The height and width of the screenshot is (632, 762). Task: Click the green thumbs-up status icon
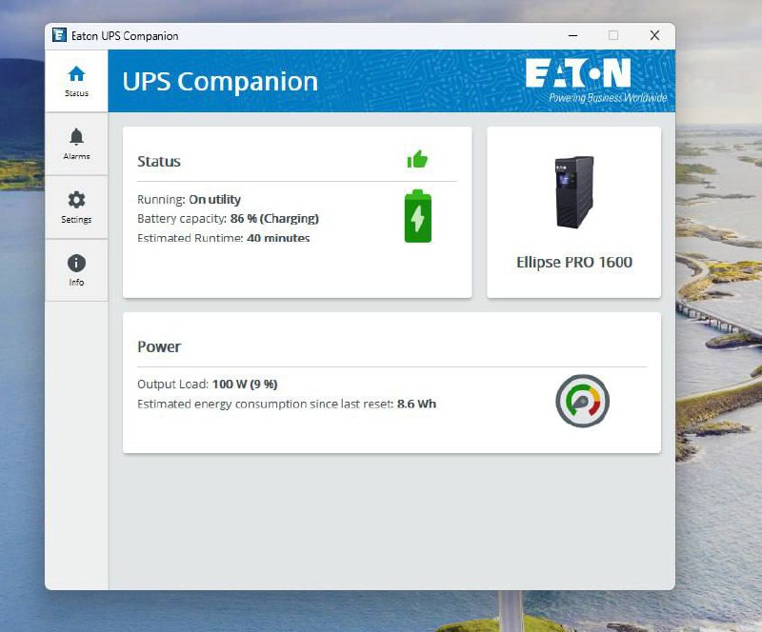417,159
